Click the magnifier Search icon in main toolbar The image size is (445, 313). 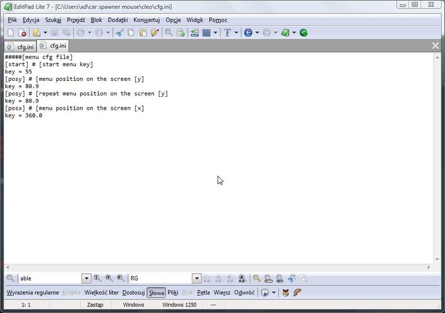[x=169, y=33]
